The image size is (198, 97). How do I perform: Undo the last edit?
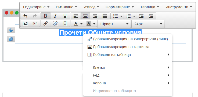25,16
